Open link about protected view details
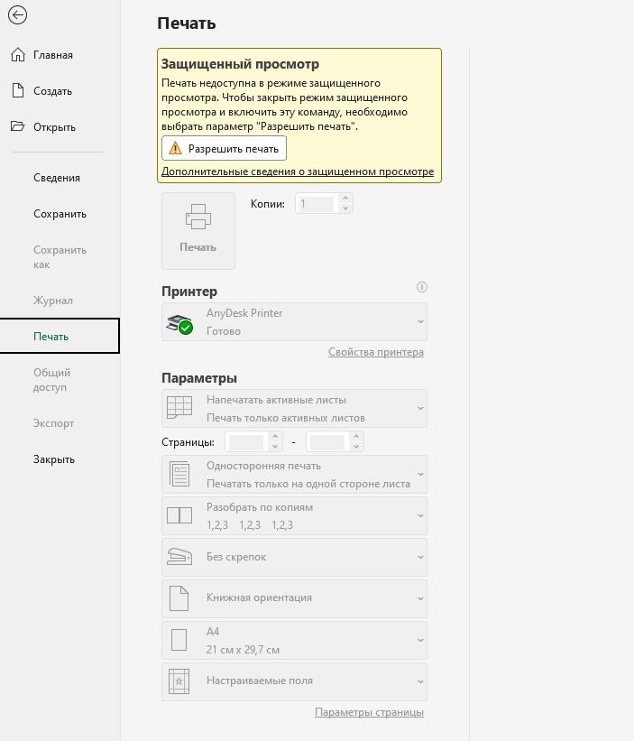This screenshot has width=634, height=741. pyautogui.click(x=298, y=171)
